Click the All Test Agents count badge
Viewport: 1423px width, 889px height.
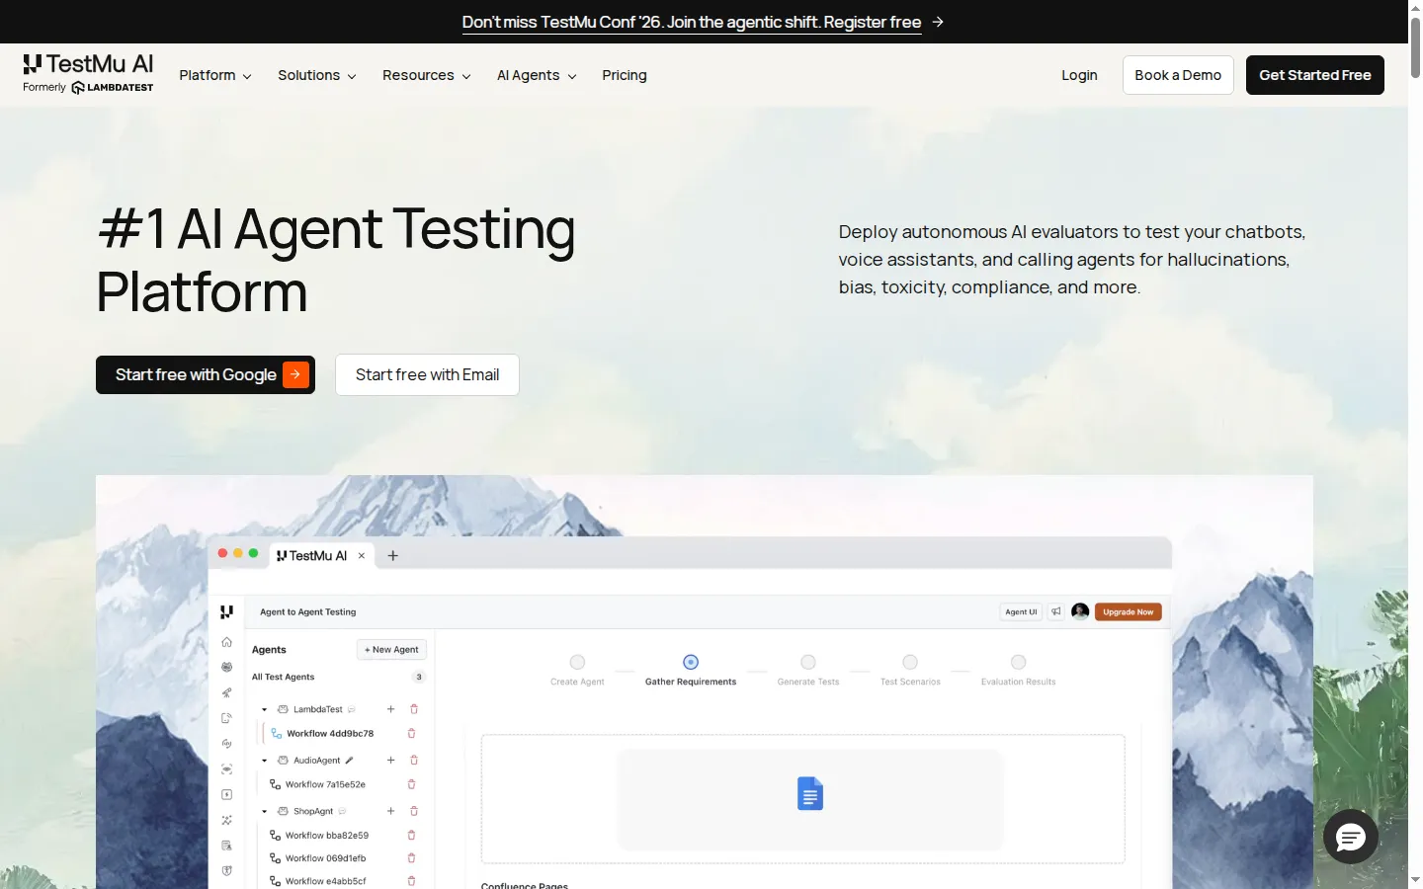[419, 677]
